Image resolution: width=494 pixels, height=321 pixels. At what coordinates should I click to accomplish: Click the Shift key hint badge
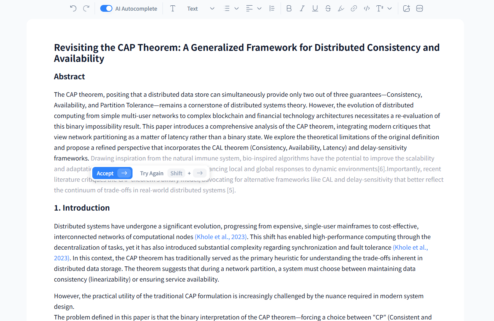point(176,173)
